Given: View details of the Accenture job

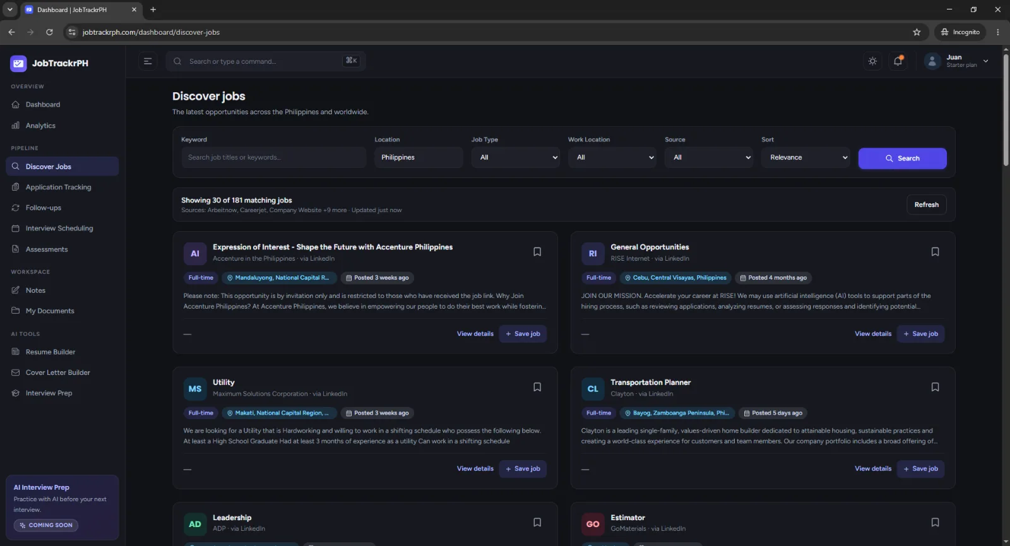Looking at the screenshot, I should click(x=475, y=334).
